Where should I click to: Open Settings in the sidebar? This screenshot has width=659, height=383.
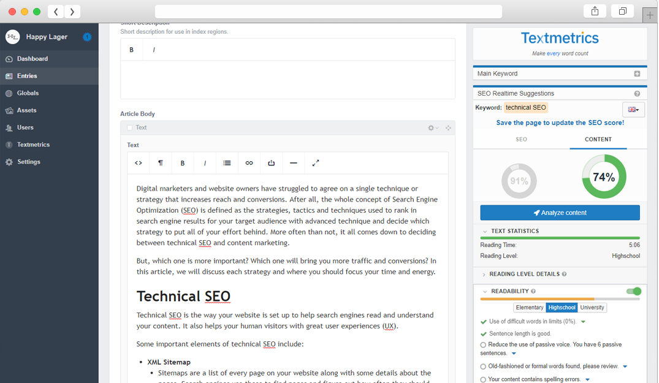[x=49, y=162]
